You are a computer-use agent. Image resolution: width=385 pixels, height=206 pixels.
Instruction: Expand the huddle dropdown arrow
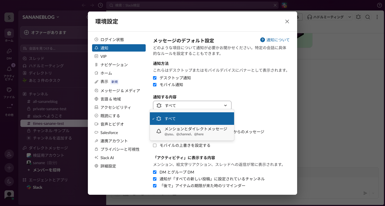coord(350,17)
